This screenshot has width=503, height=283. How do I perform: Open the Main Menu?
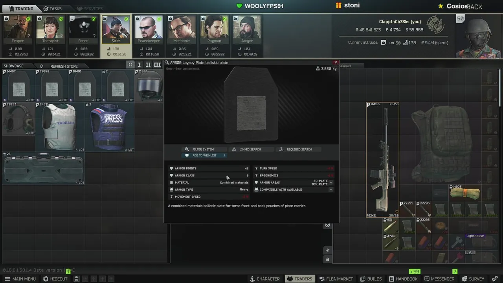click(x=20, y=279)
